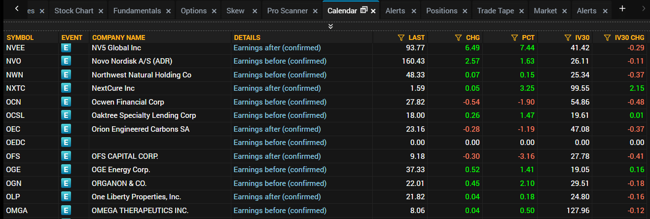
Task: Add a new tab with plus icon
Action: pos(622,8)
